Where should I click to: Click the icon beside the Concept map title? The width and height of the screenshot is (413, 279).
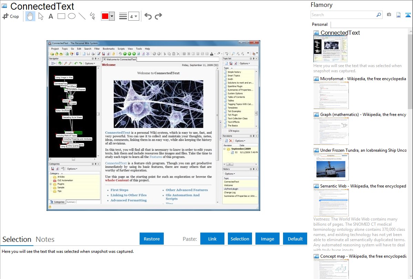click(316, 256)
